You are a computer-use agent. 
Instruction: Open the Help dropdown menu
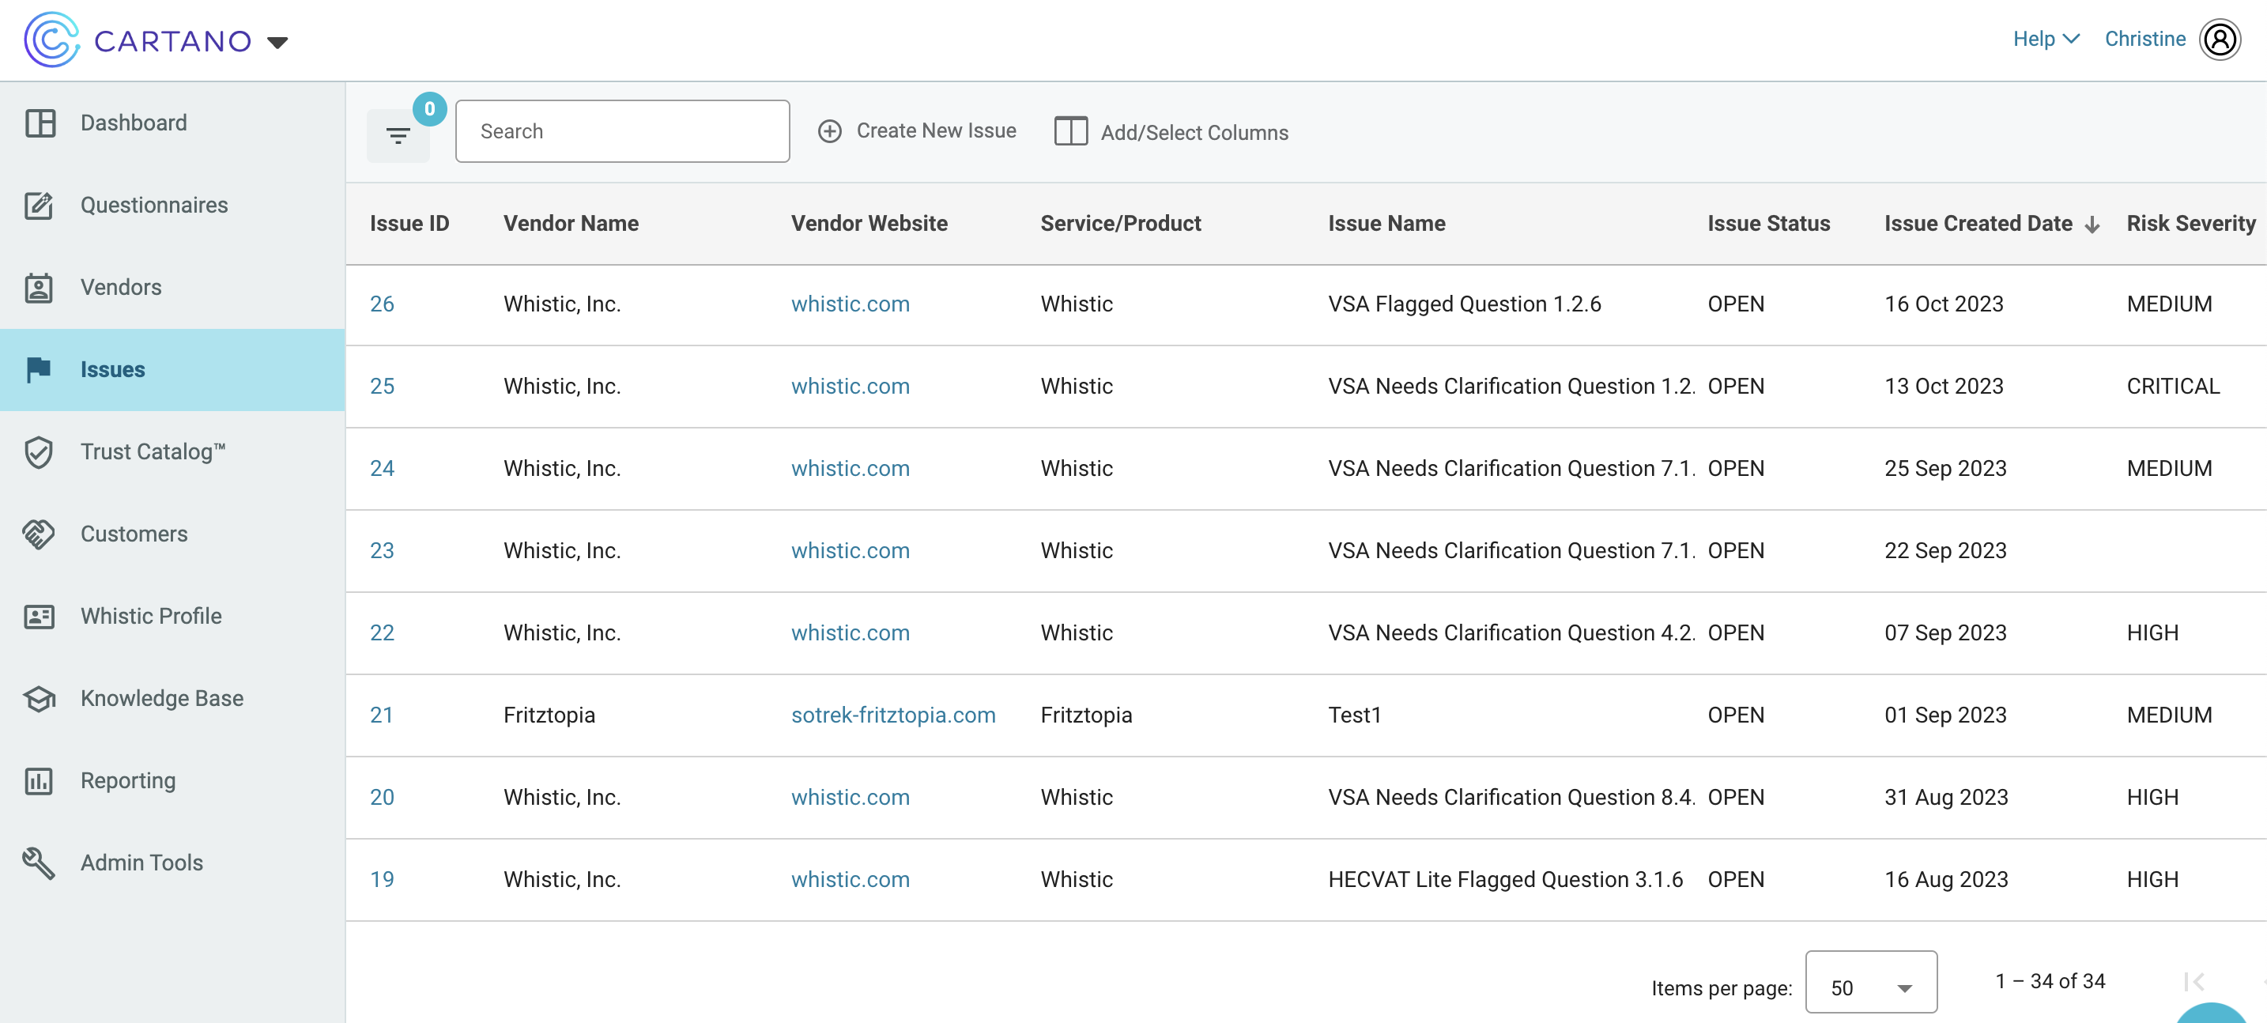click(x=2046, y=39)
